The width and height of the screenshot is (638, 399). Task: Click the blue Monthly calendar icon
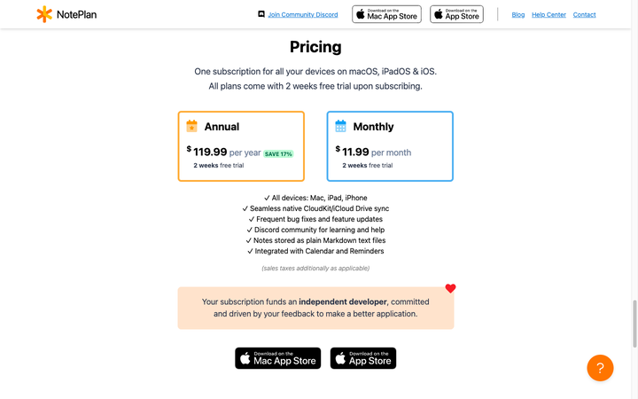340,126
